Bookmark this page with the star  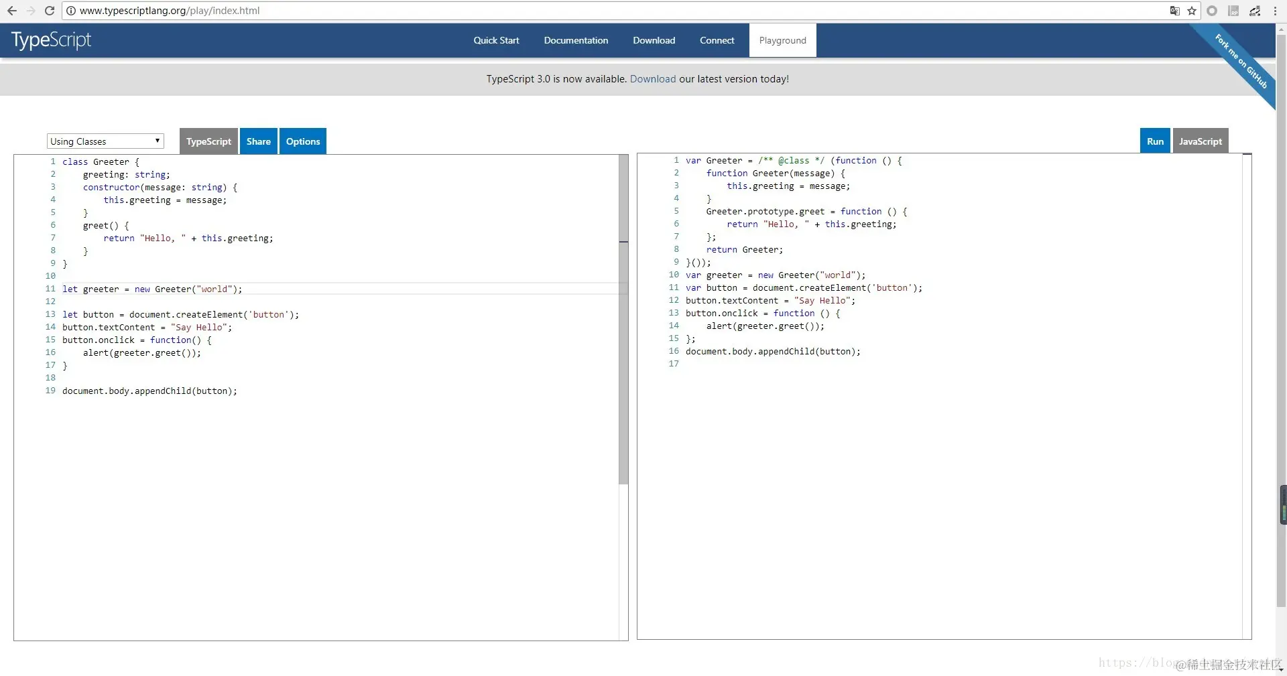[x=1192, y=11]
